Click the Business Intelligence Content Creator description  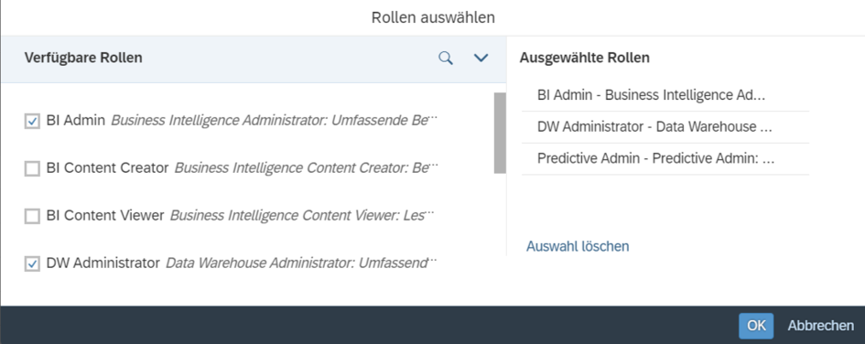306,168
